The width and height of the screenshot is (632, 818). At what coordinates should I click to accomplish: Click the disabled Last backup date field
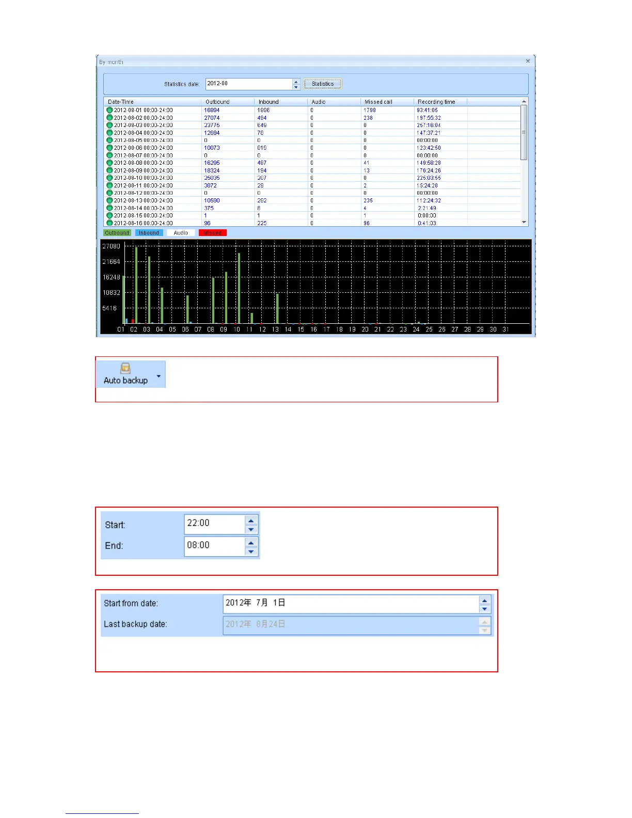(351, 625)
